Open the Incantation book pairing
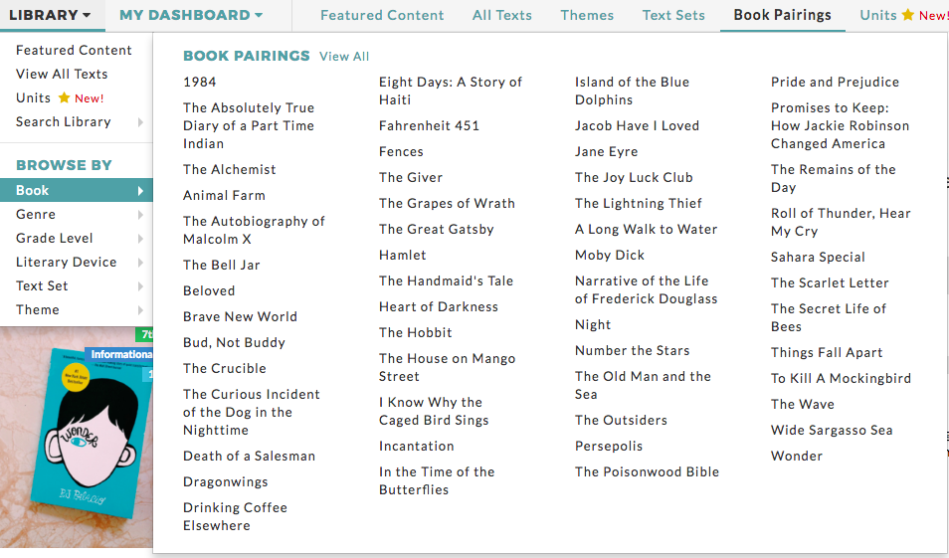 pyautogui.click(x=417, y=446)
